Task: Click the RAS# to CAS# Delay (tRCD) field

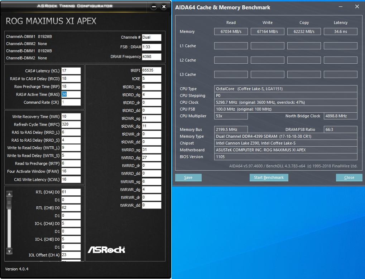Action: click(71, 79)
